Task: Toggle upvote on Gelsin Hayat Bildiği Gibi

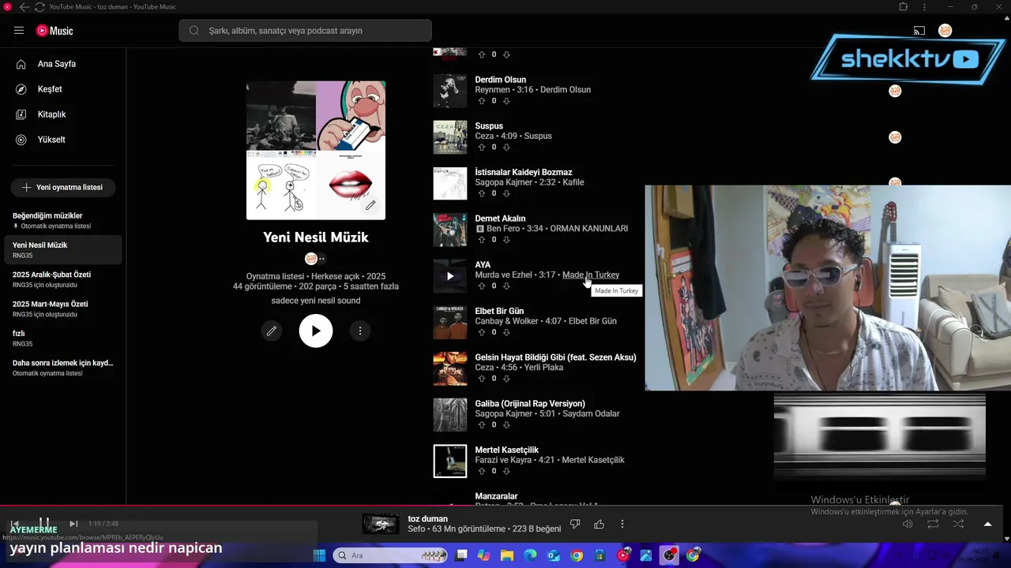Action: coord(482,379)
